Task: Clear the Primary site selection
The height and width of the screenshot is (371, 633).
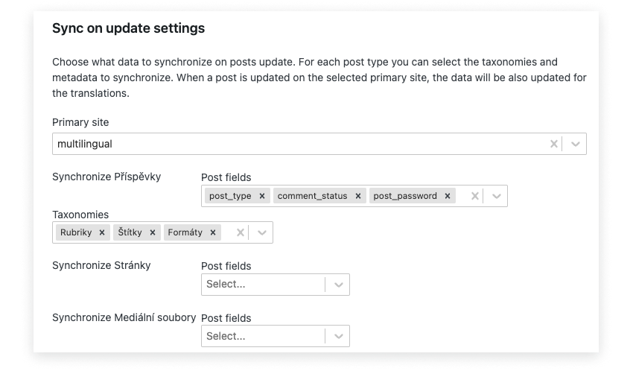Action: coord(554,144)
